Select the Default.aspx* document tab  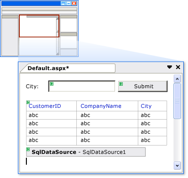click(x=68, y=68)
